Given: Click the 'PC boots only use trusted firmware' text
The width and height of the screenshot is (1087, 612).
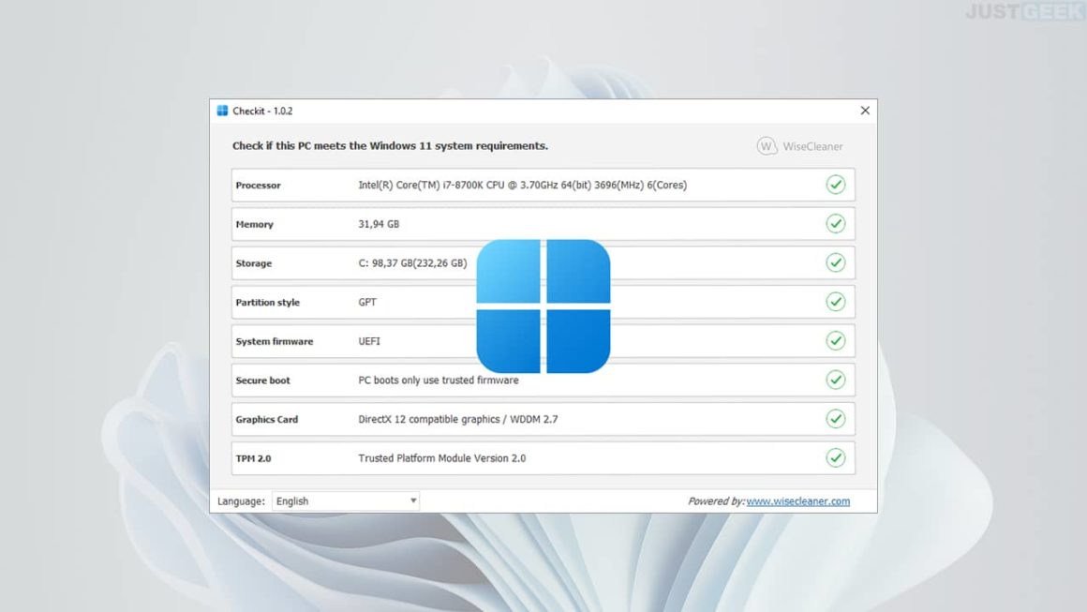Looking at the screenshot, I should coord(439,381).
